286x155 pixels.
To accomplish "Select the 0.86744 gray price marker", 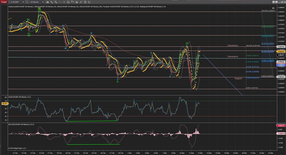I will [281, 47].
